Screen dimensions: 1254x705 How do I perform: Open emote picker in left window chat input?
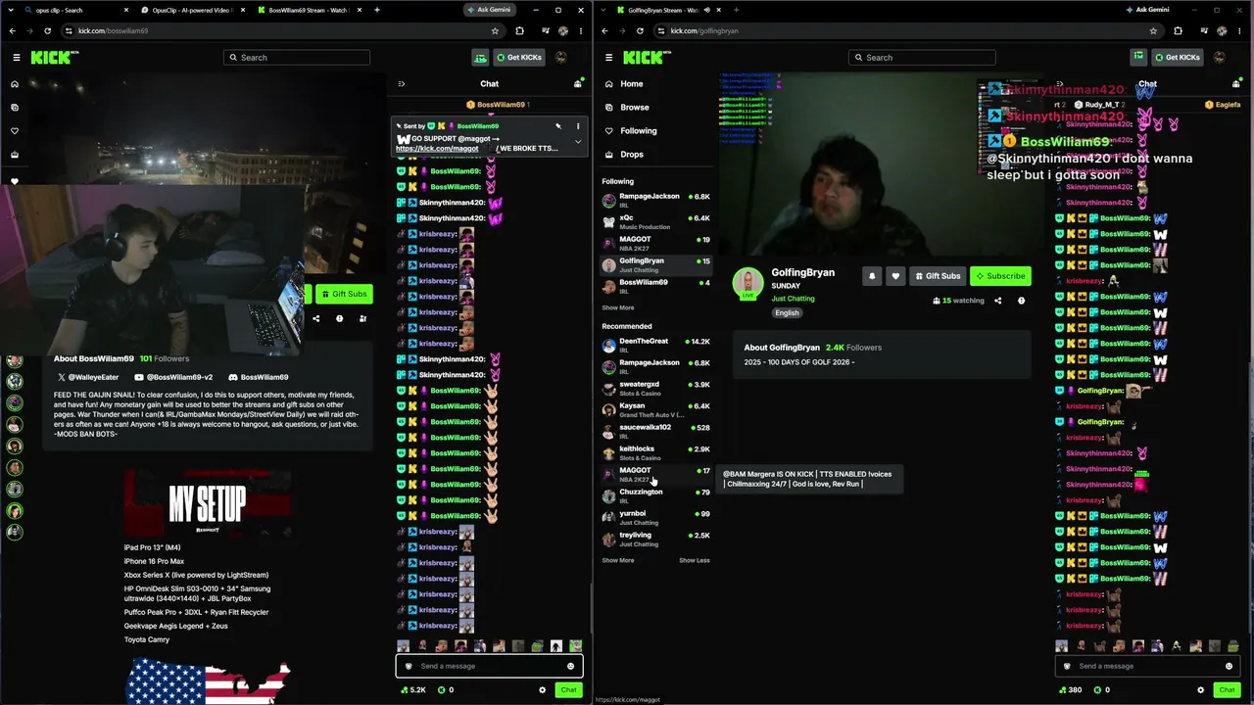570,666
